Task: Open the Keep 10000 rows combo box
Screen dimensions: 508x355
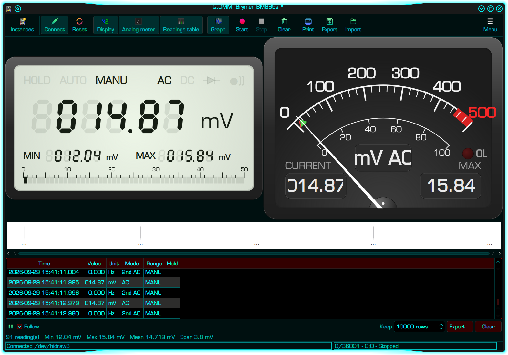Action: 419,327
